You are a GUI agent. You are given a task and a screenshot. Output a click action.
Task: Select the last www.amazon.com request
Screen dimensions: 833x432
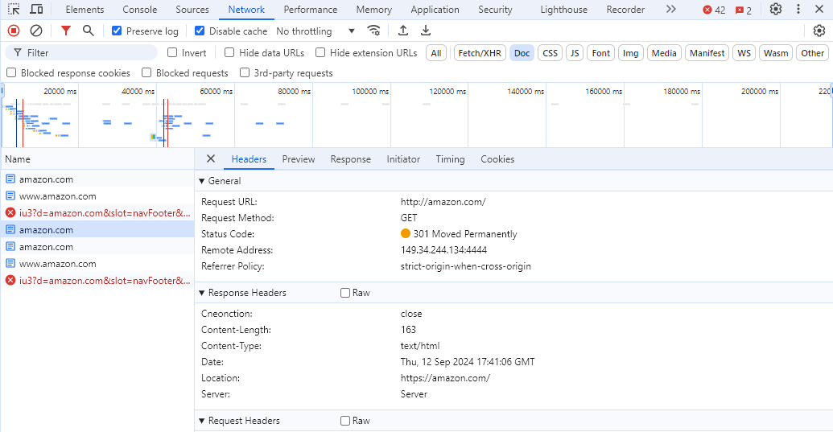[97, 264]
